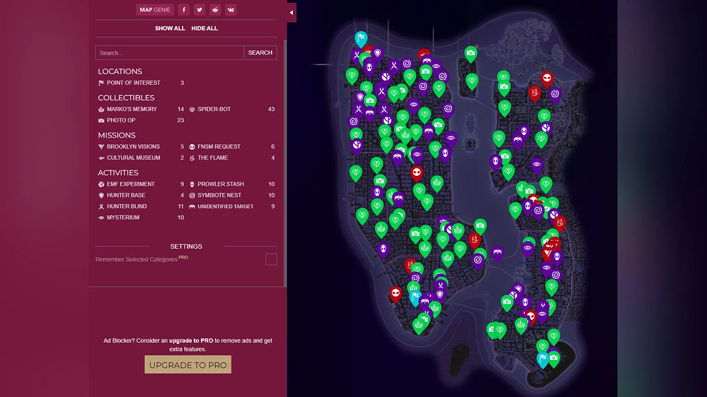707x397 pixels.
Task: Click the SEARCH button
Action: [260, 53]
